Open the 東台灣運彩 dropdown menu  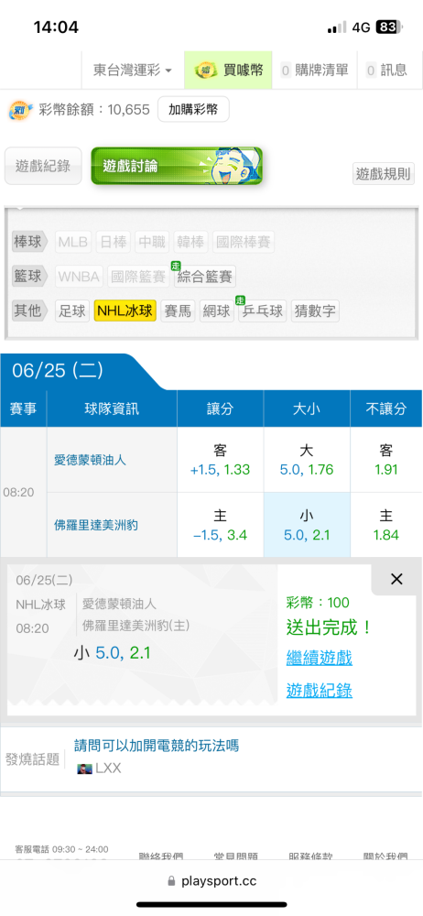[x=133, y=71]
